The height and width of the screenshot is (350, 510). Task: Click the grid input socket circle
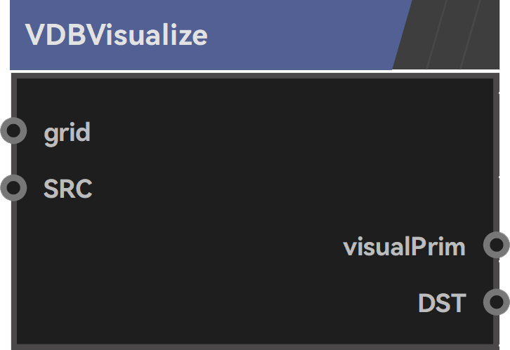tap(13, 130)
